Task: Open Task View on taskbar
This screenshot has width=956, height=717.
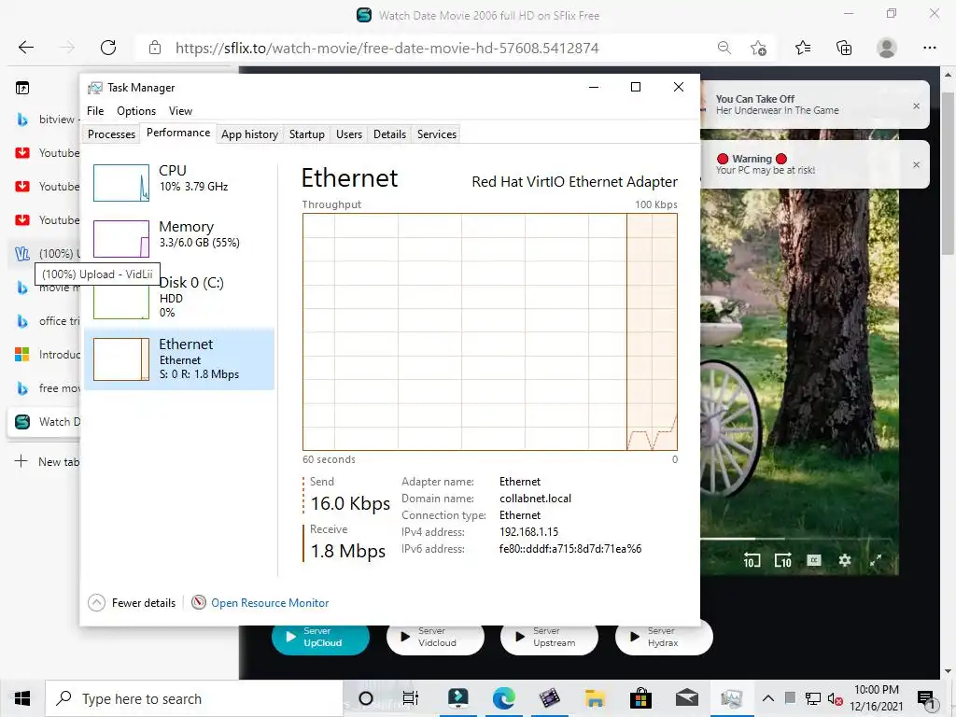Action: click(411, 698)
